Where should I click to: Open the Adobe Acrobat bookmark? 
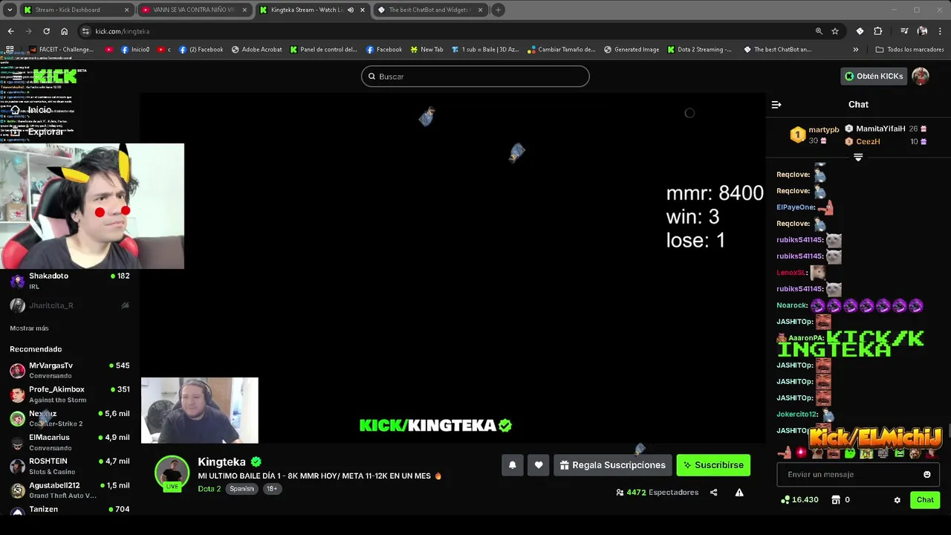[257, 50]
